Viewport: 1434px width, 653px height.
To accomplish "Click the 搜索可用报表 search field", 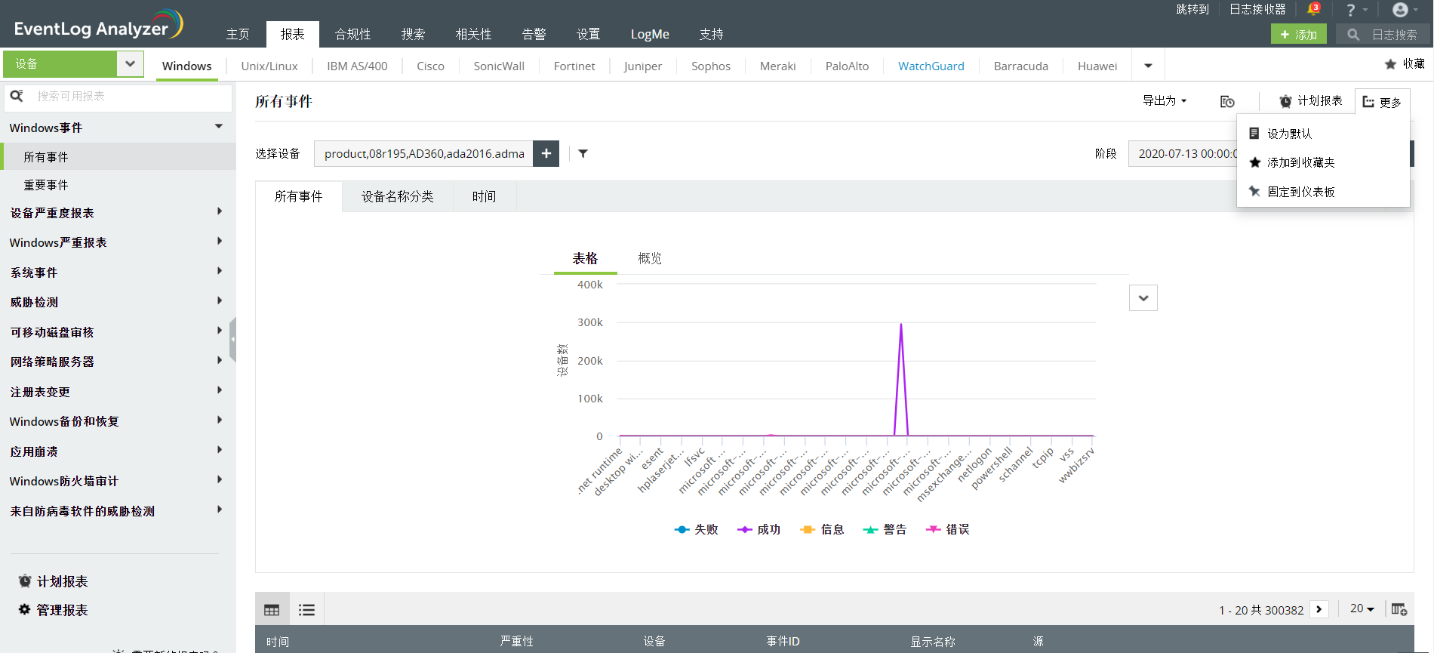I will [128, 97].
